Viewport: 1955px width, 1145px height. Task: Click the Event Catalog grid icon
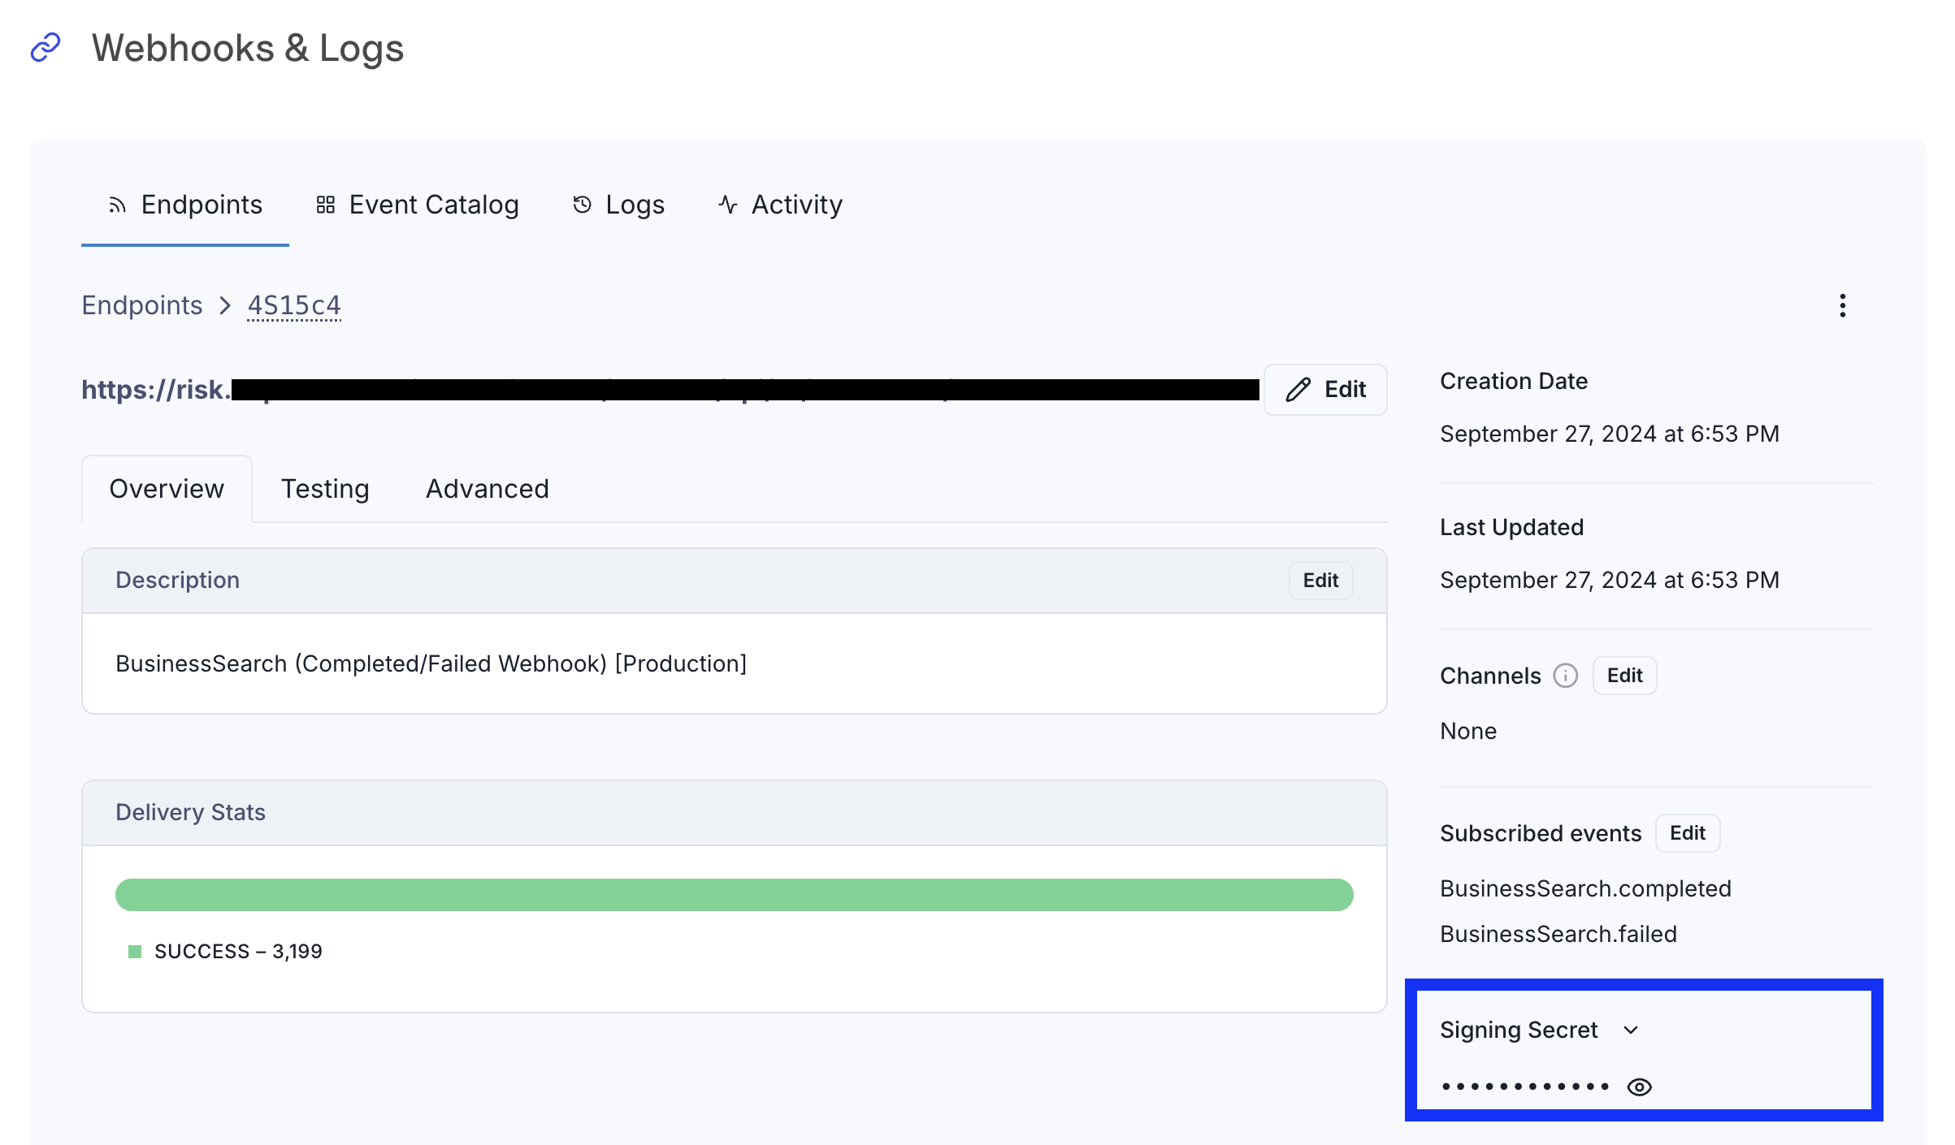pyautogui.click(x=326, y=205)
